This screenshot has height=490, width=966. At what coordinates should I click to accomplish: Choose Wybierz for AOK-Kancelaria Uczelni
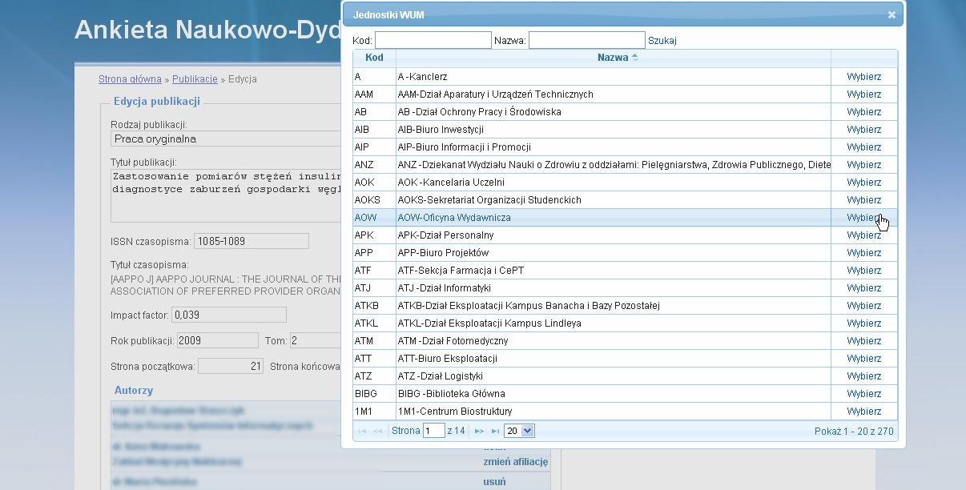click(864, 183)
